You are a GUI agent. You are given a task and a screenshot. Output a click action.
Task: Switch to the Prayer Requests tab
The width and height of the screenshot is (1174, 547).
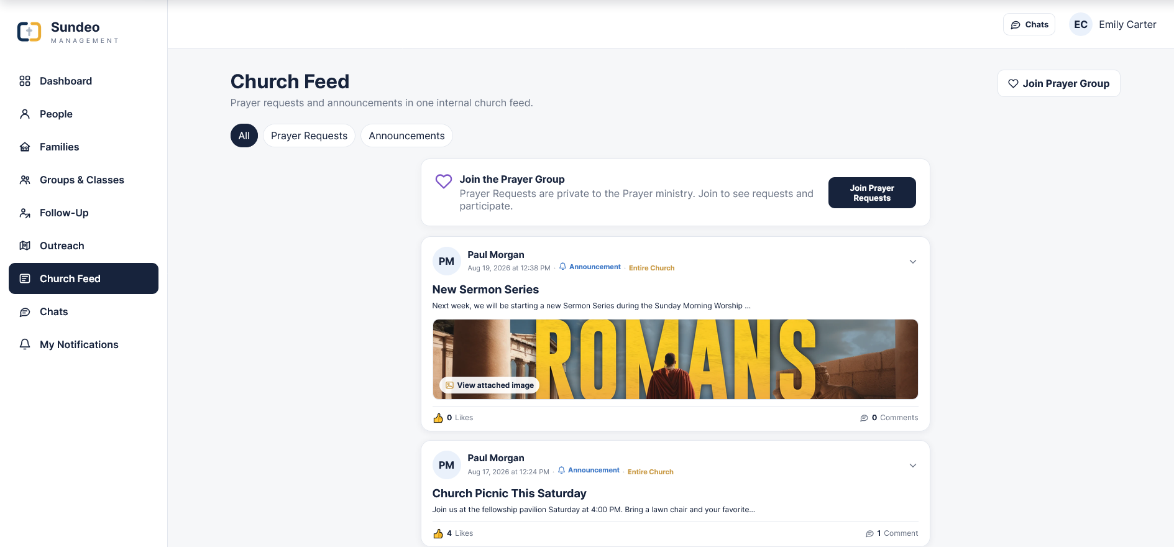309,136
